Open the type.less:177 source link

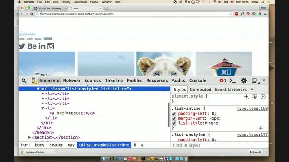point(252,135)
